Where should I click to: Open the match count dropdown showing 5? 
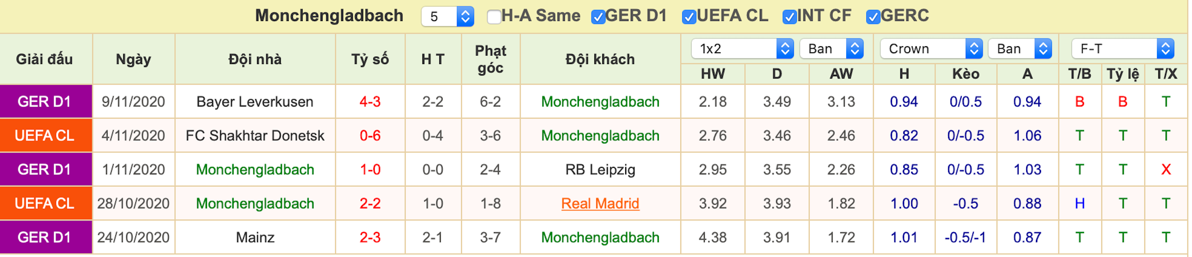[447, 17]
